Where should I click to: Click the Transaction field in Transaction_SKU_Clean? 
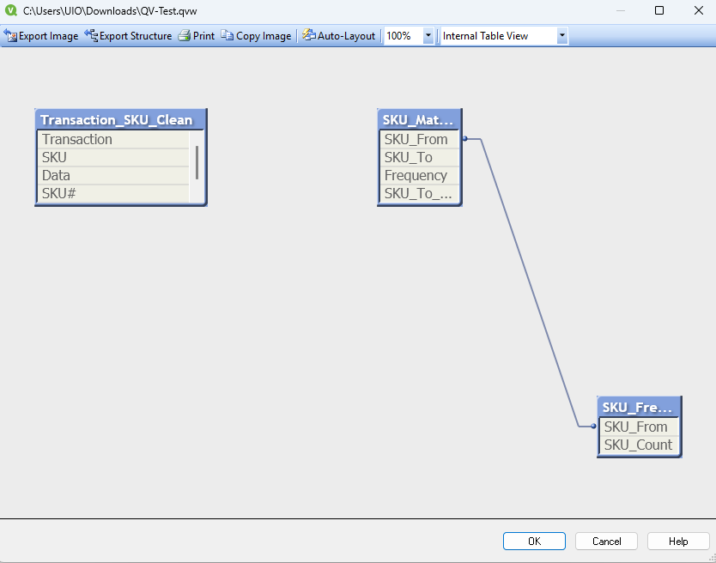[112, 139]
